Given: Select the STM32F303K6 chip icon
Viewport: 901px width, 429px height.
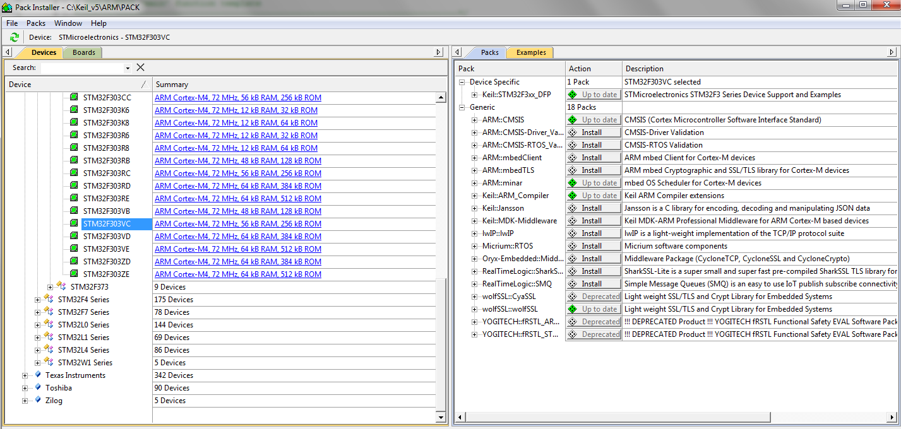Looking at the screenshot, I should click(74, 110).
